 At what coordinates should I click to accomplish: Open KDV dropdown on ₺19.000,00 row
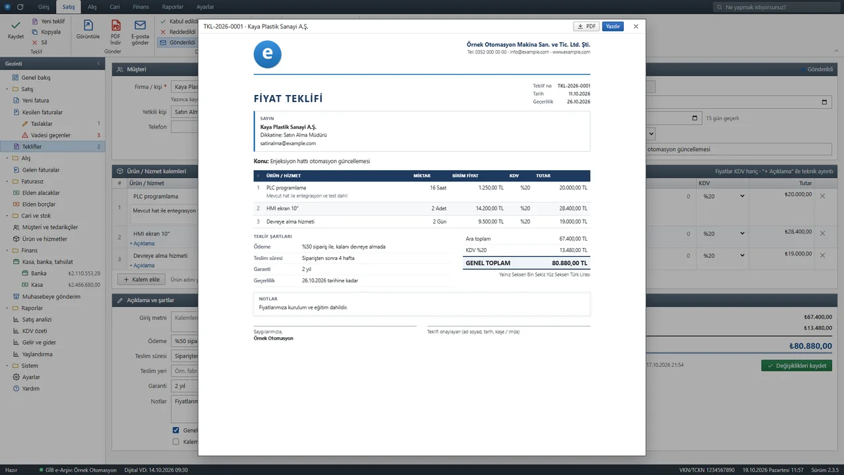coord(723,255)
